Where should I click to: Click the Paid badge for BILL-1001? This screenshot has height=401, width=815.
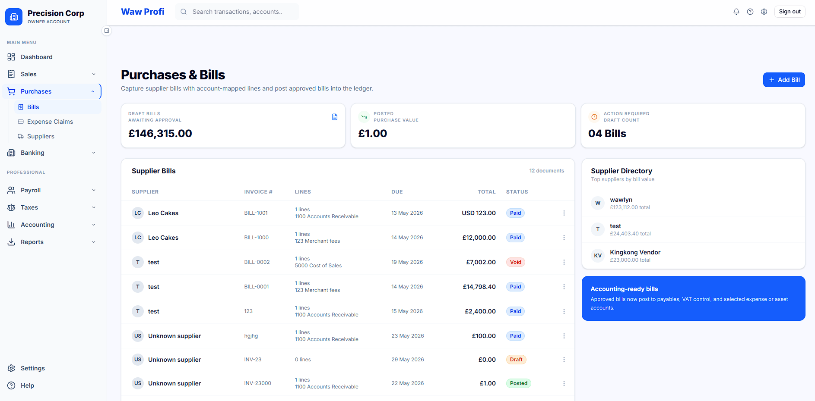tap(516, 213)
